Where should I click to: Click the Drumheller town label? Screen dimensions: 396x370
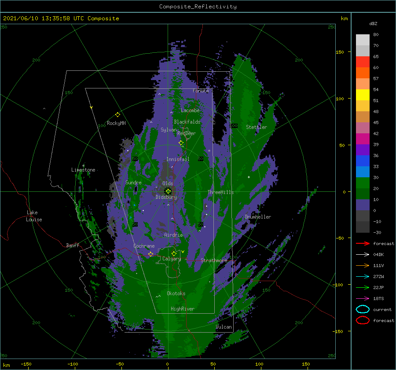click(x=258, y=217)
